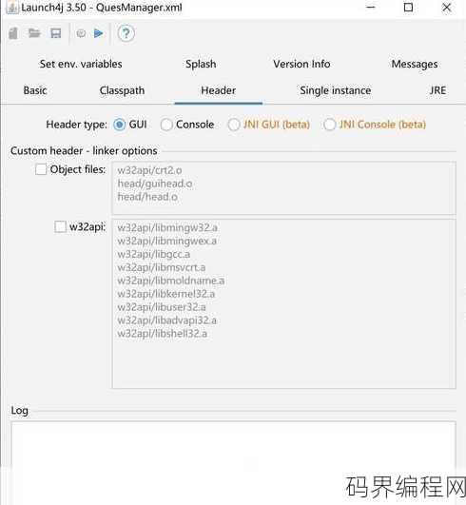Open the help question mark icon
466x505 pixels.
[x=126, y=33]
